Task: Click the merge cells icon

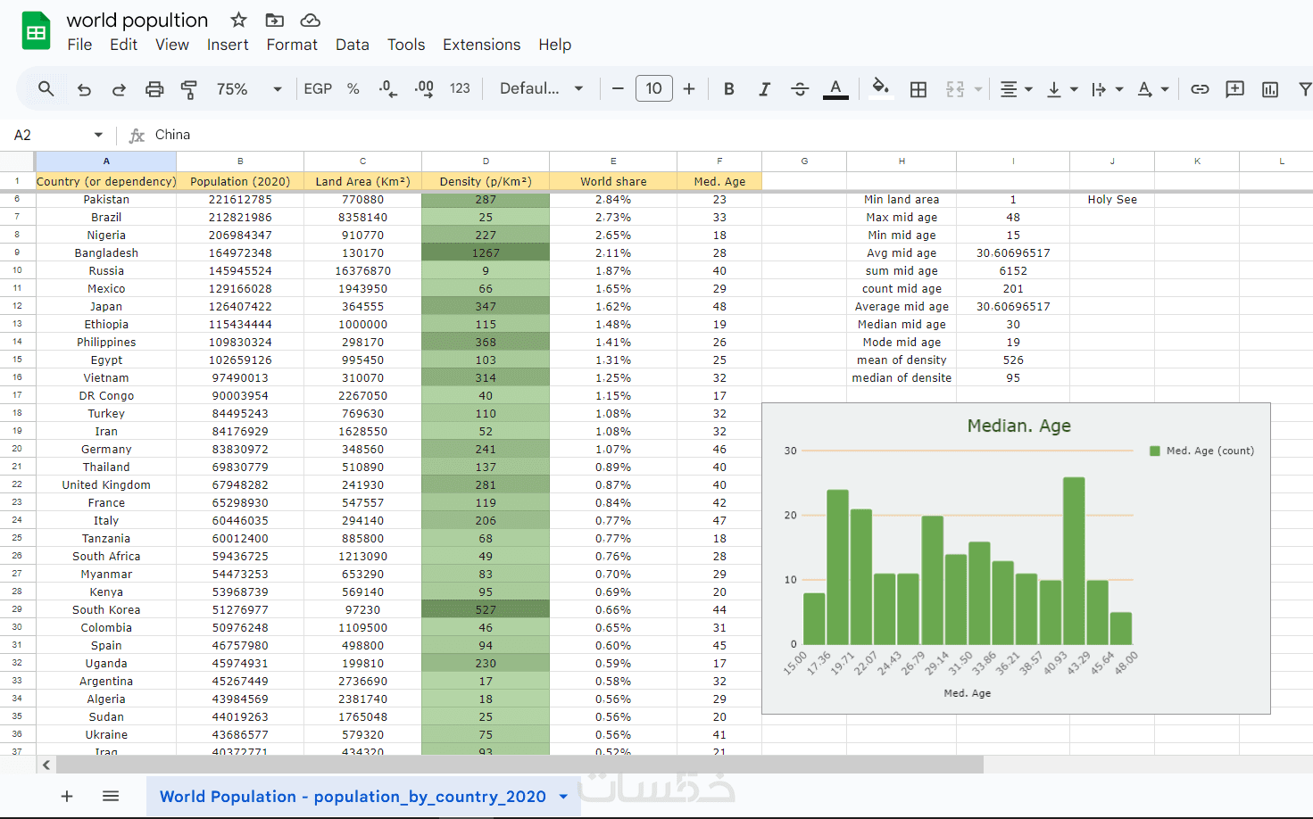Action: 955,89
